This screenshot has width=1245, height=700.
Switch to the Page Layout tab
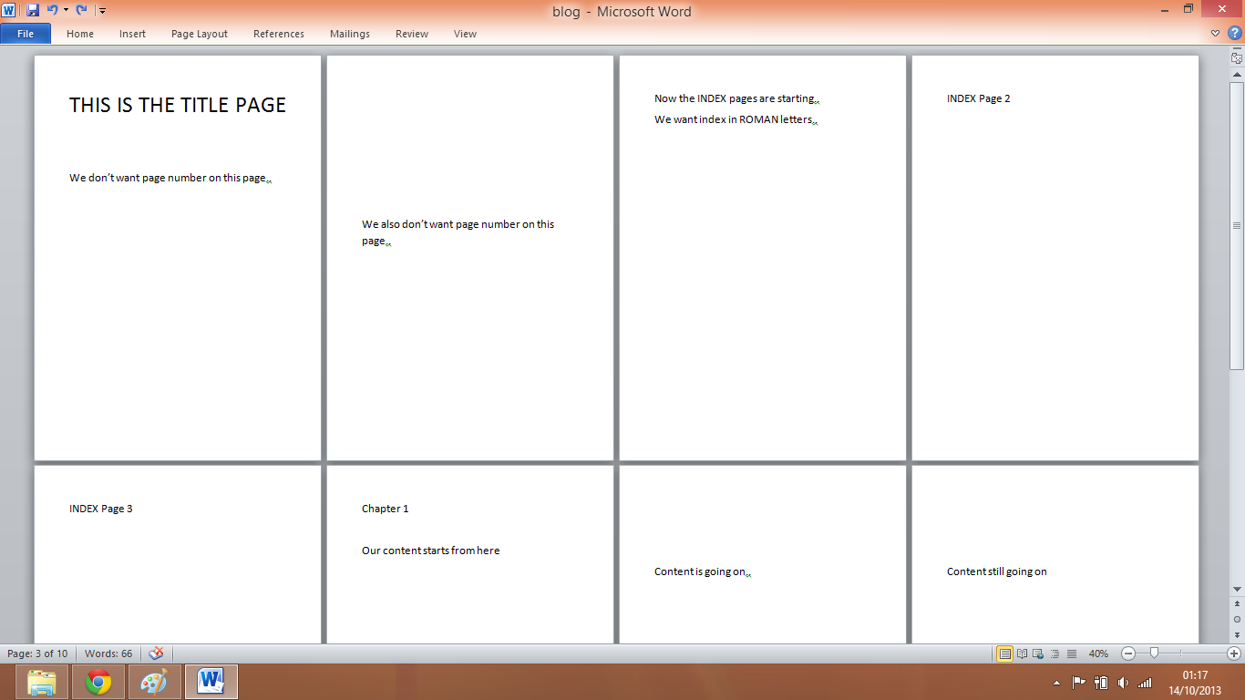point(199,34)
